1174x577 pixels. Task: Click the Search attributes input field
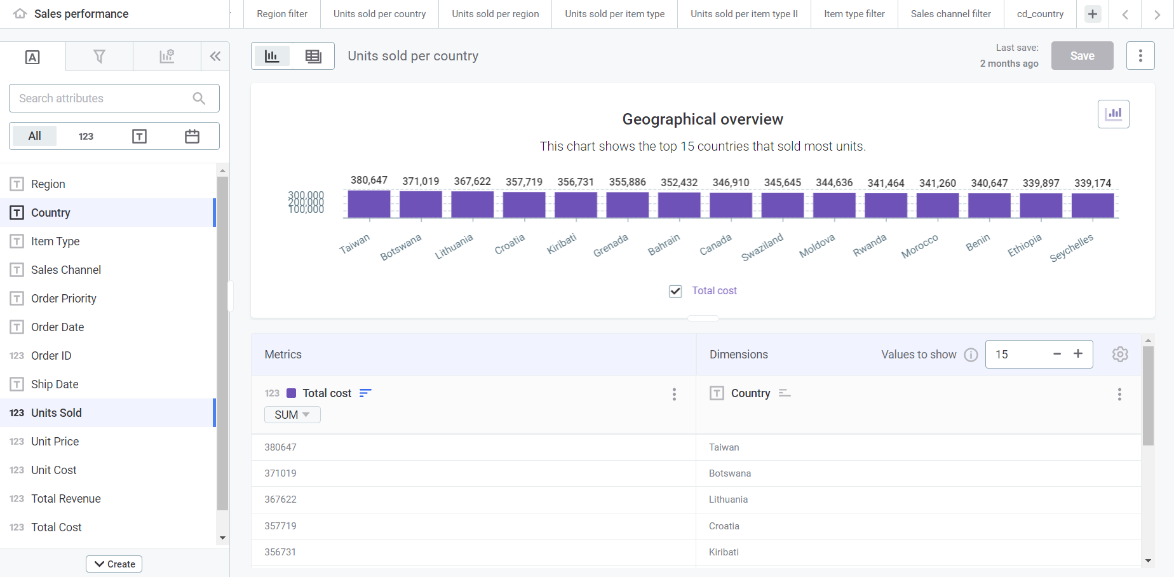click(105, 98)
